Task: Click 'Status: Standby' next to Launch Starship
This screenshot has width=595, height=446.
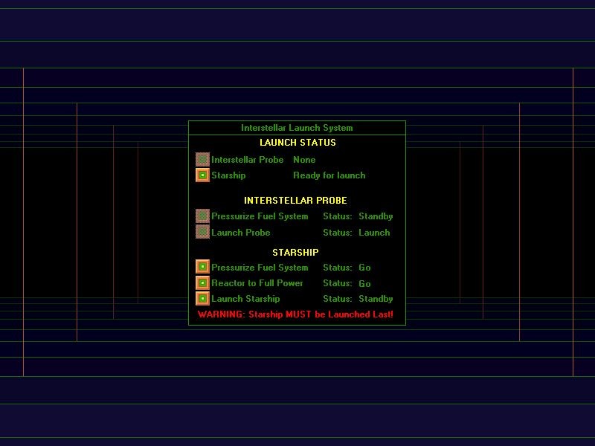Action: pyautogui.click(x=358, y=299)
